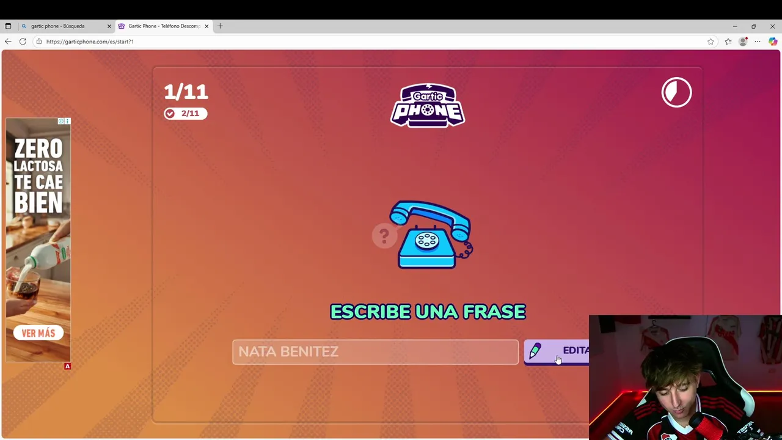Restore down the browser window

[754, 26]
